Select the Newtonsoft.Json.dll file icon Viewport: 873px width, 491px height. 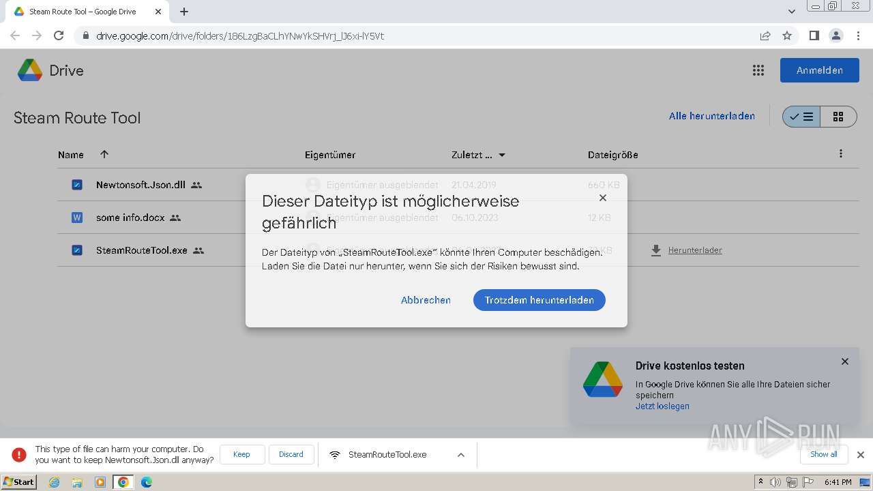(77, 185)
